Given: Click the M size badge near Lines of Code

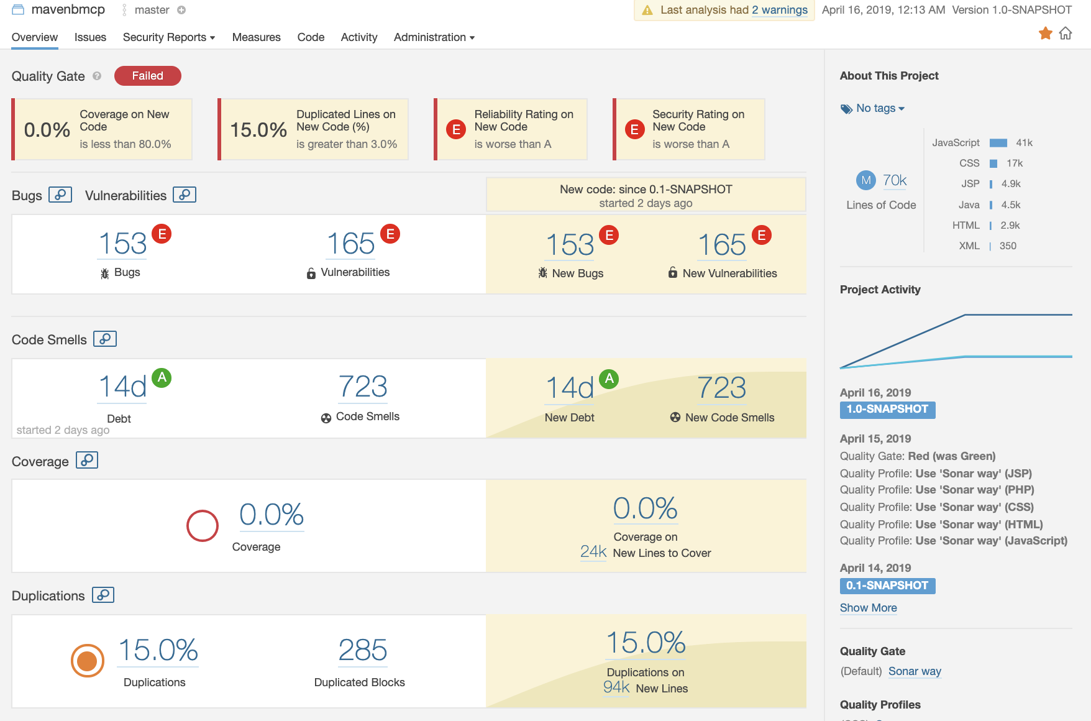Looking at the screenshot, I should [866, 180].
